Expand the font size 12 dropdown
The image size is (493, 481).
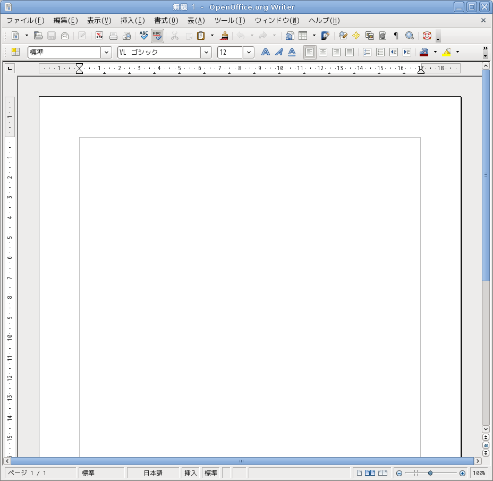tap(249, 52)
